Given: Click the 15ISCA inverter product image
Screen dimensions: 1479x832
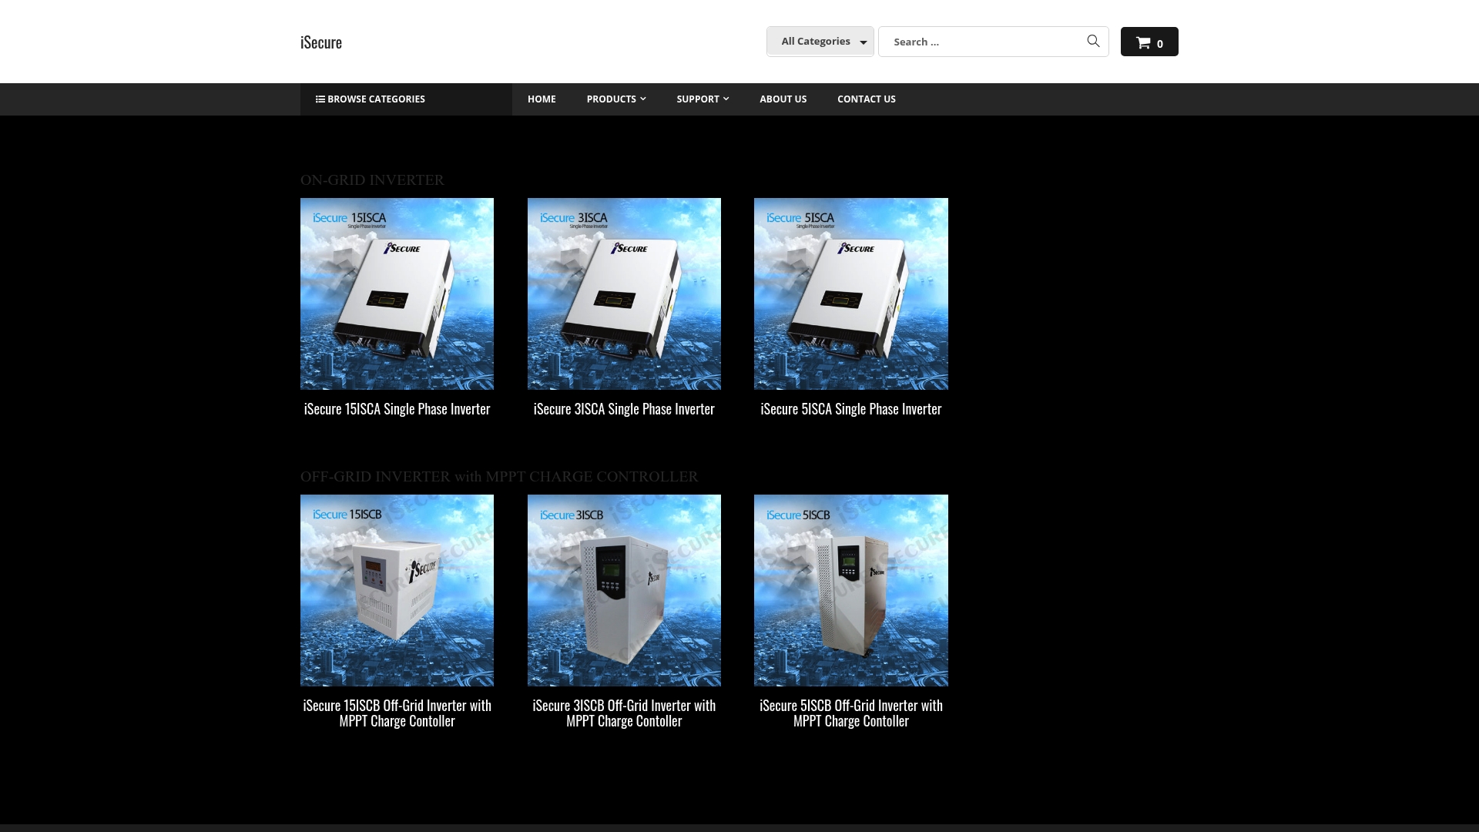Looking at the screenshot, I should click(x=397, y=294).
